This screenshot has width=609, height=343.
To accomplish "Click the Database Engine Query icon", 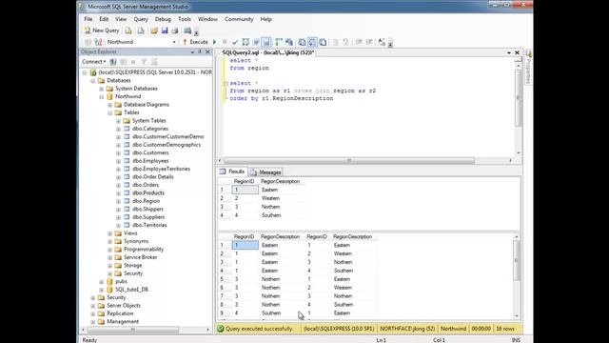I will [x=128, y=30].
